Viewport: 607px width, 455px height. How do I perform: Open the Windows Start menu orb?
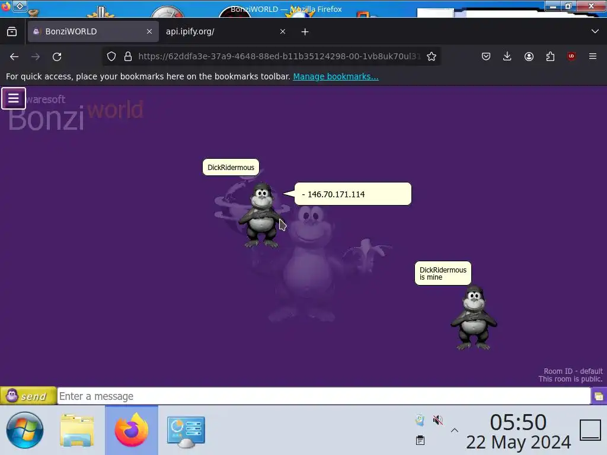(25, 430)
